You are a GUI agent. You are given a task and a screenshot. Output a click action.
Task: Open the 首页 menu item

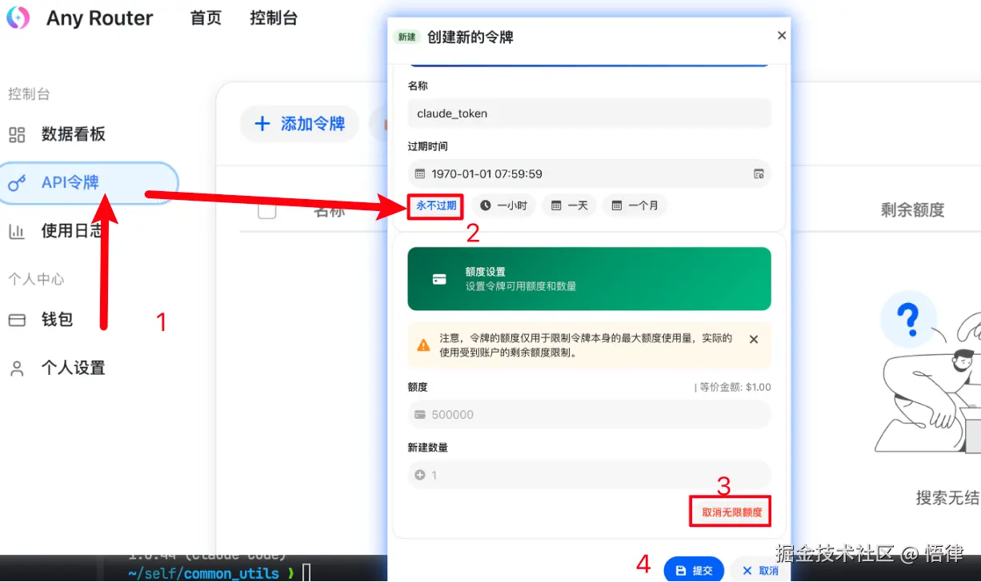(206, 18)
